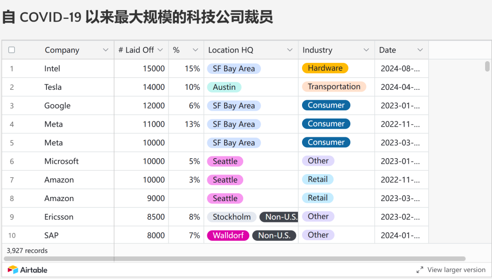This screenshot has width=492, height=279.
Task: Open the Industry column dropdown
Action: click(366, 50)
